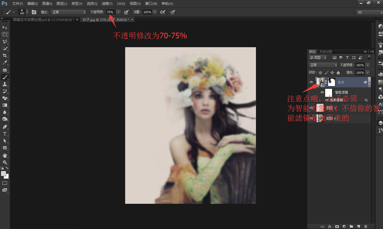Select the Eyedropper tool

tap(5, 62)
